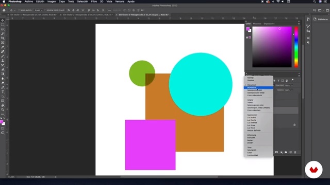Select the Gradient tool
This screenshot has height=185, width=330.
pyautogui.click(x=3, y=74)
